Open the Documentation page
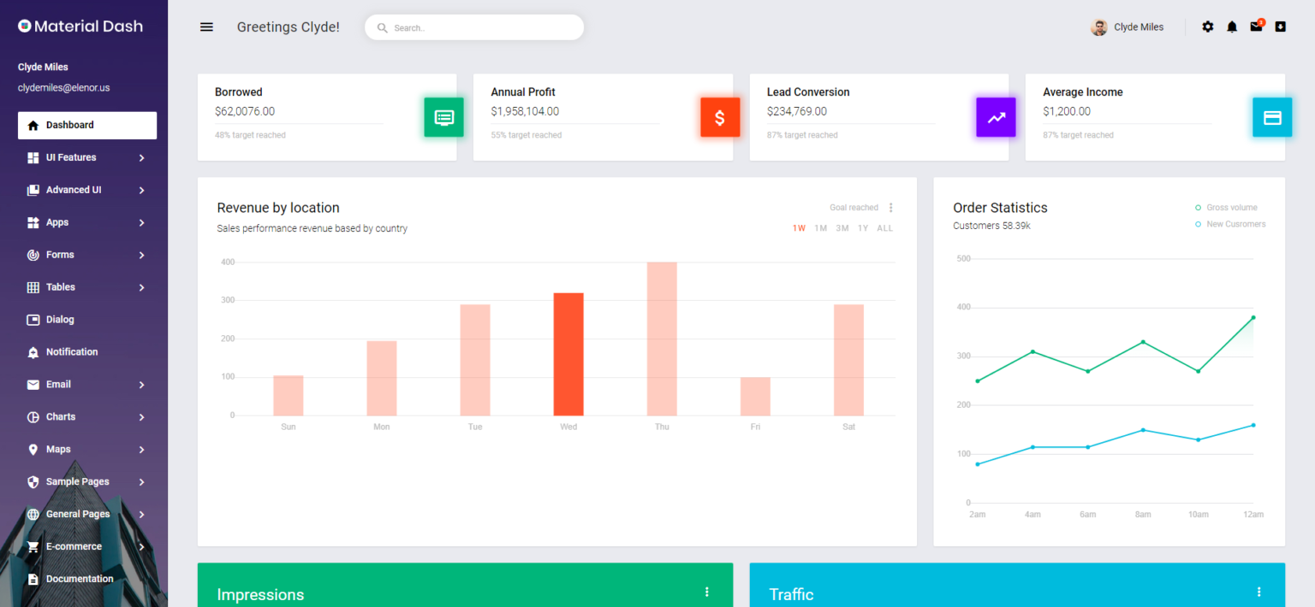Screen dimensions: 1315x607 pos(79,579)
